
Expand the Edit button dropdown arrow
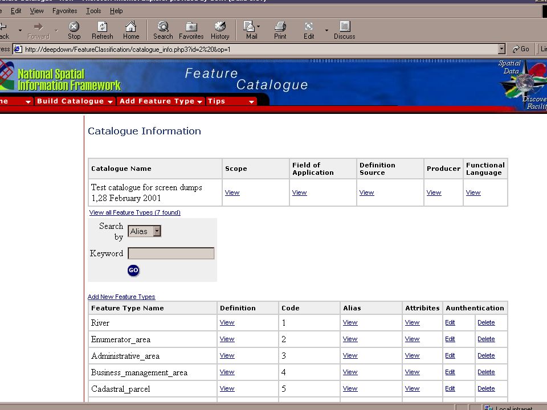[x=326, y=30]
